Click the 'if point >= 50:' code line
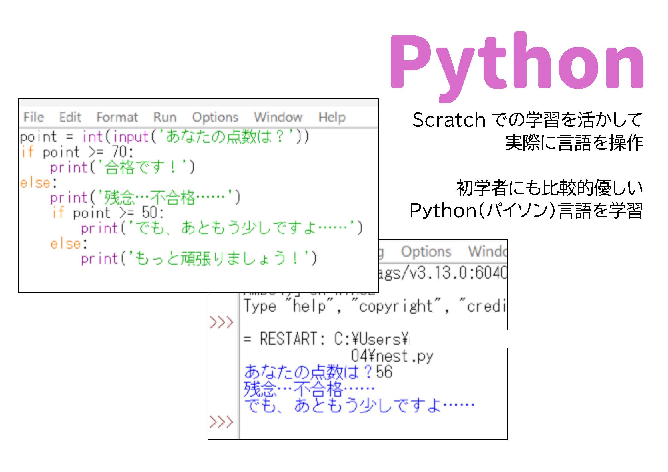668x472 pixels. pyautogui.click(x=108, y=213)
